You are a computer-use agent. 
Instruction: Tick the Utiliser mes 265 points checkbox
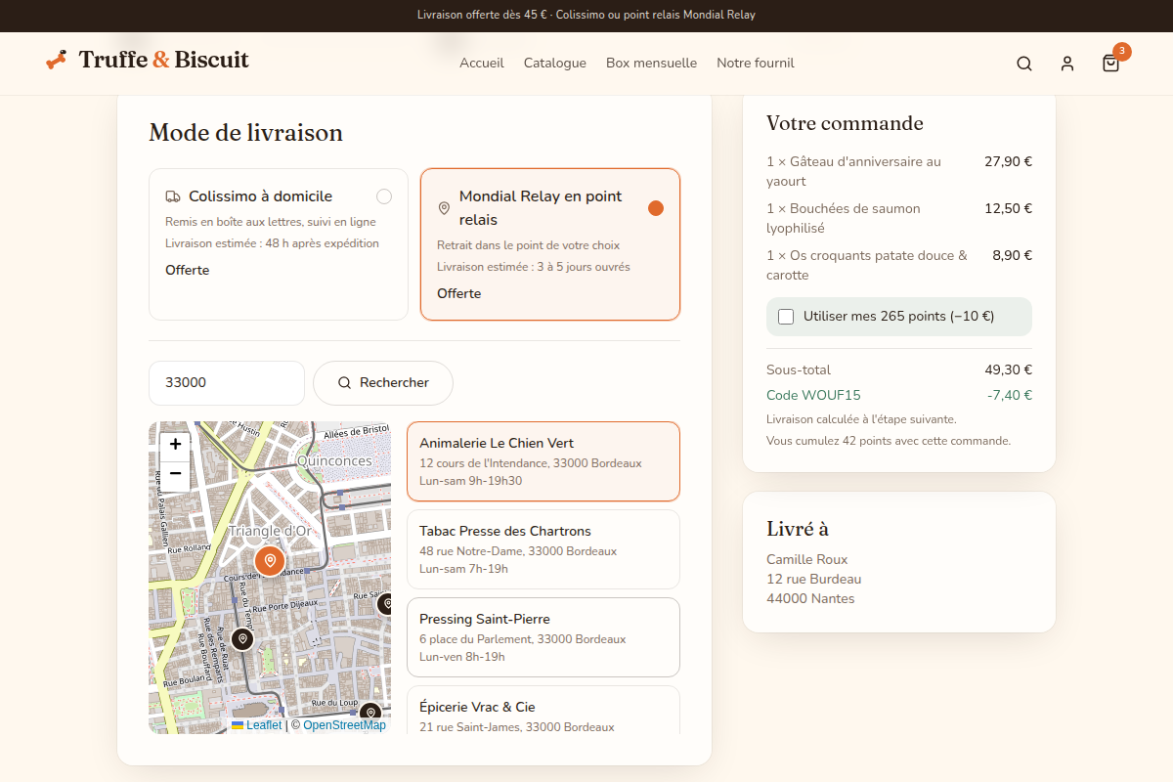786,317
